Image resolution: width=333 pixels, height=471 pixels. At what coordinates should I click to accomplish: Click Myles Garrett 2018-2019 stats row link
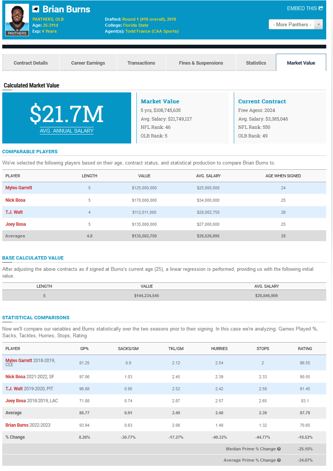point(19,361)
